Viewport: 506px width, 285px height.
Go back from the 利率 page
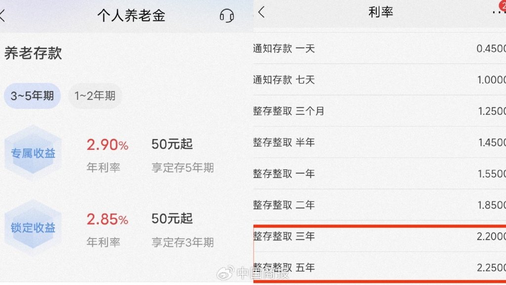[x=262, y=12]
